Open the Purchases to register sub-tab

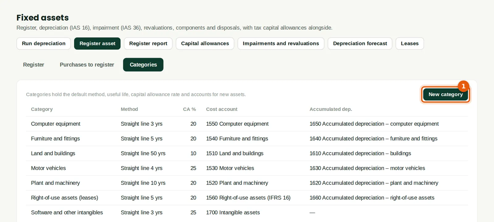click(x=87, y=65)
